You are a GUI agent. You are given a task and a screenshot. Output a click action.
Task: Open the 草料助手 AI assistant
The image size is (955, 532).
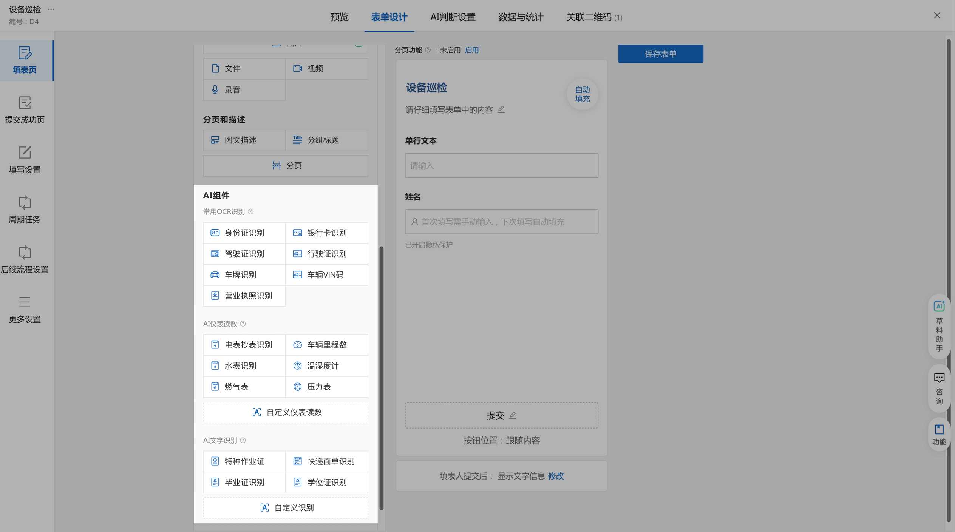[x=939, y=326]
